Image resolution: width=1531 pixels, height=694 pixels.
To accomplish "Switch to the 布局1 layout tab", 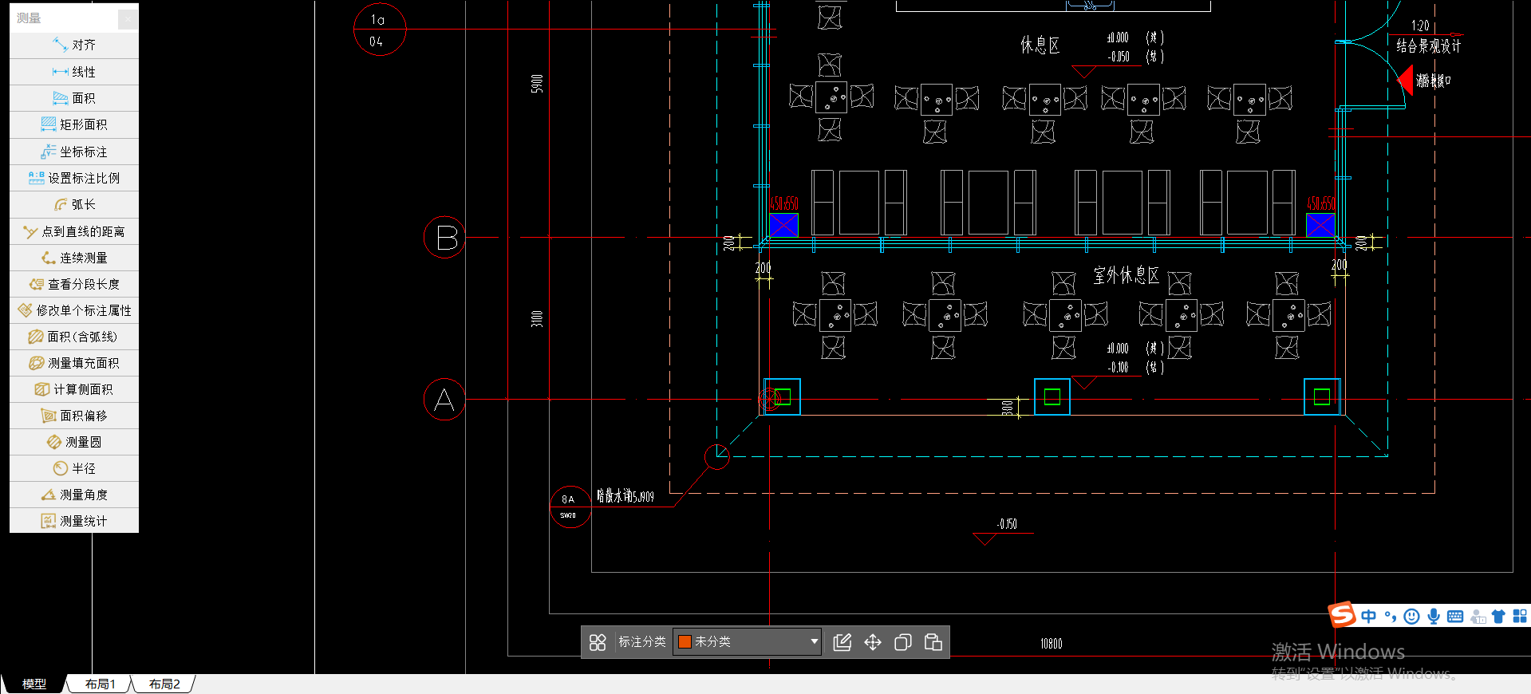I will tap(101, 684).
